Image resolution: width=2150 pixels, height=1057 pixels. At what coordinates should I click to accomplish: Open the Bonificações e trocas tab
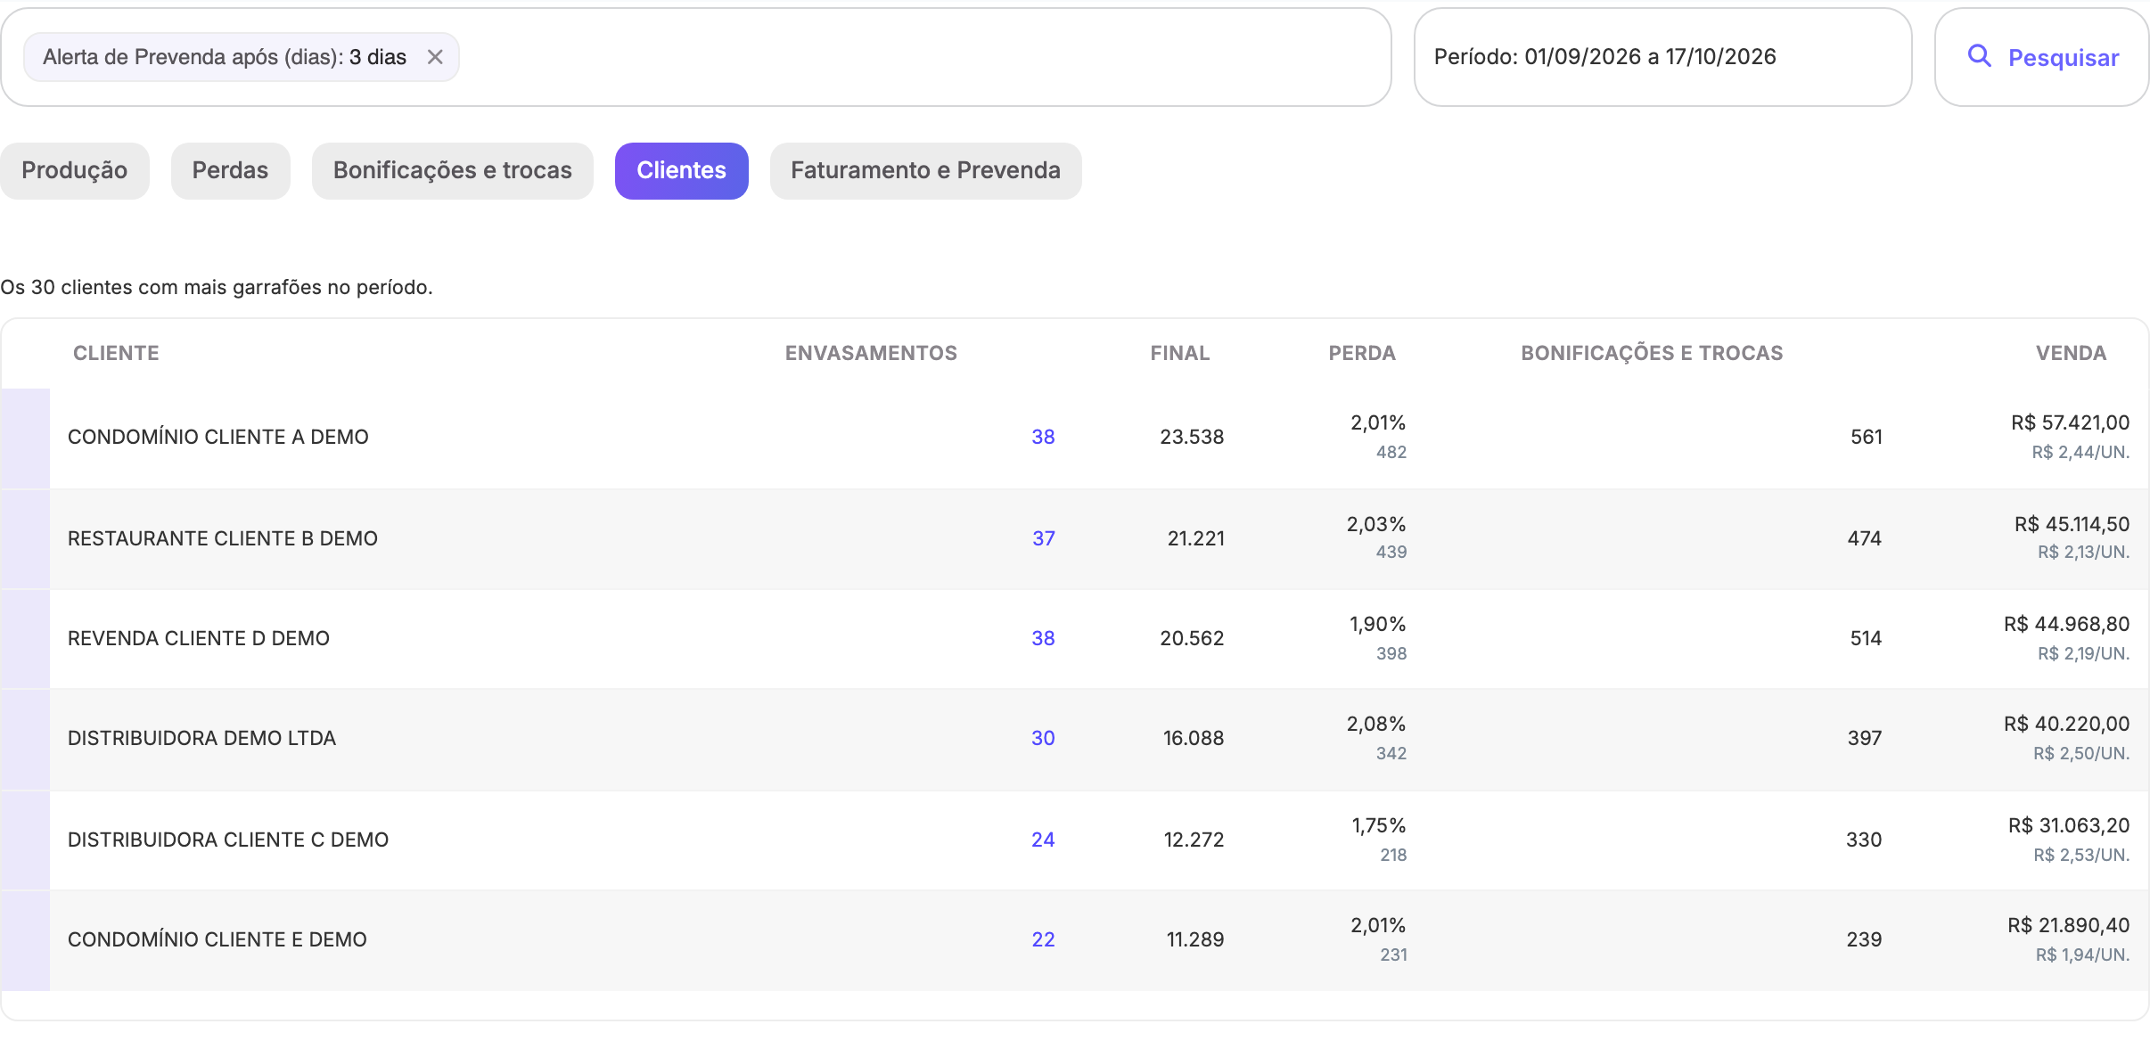click(453, 170)
